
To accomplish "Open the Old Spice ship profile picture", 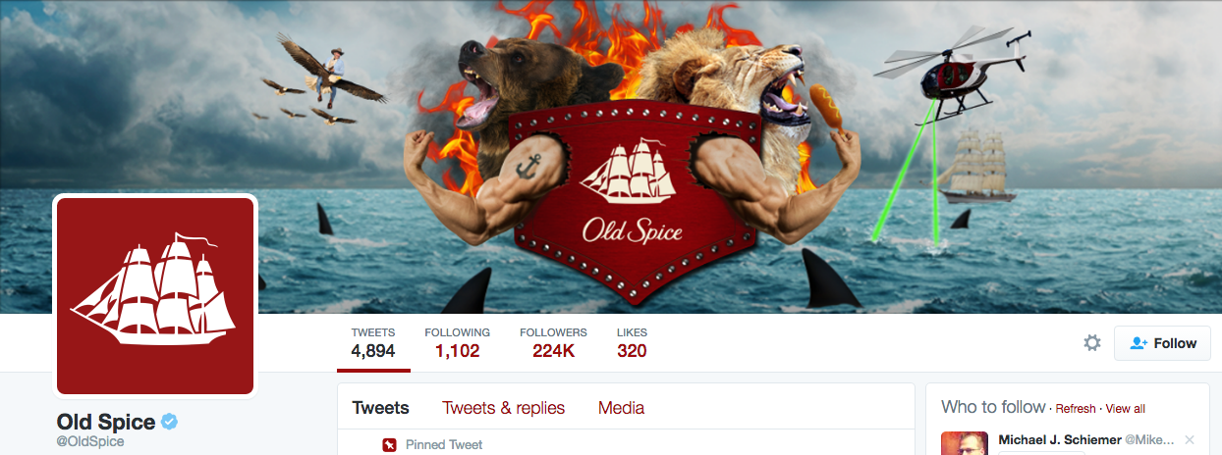I will coord(155,296).
